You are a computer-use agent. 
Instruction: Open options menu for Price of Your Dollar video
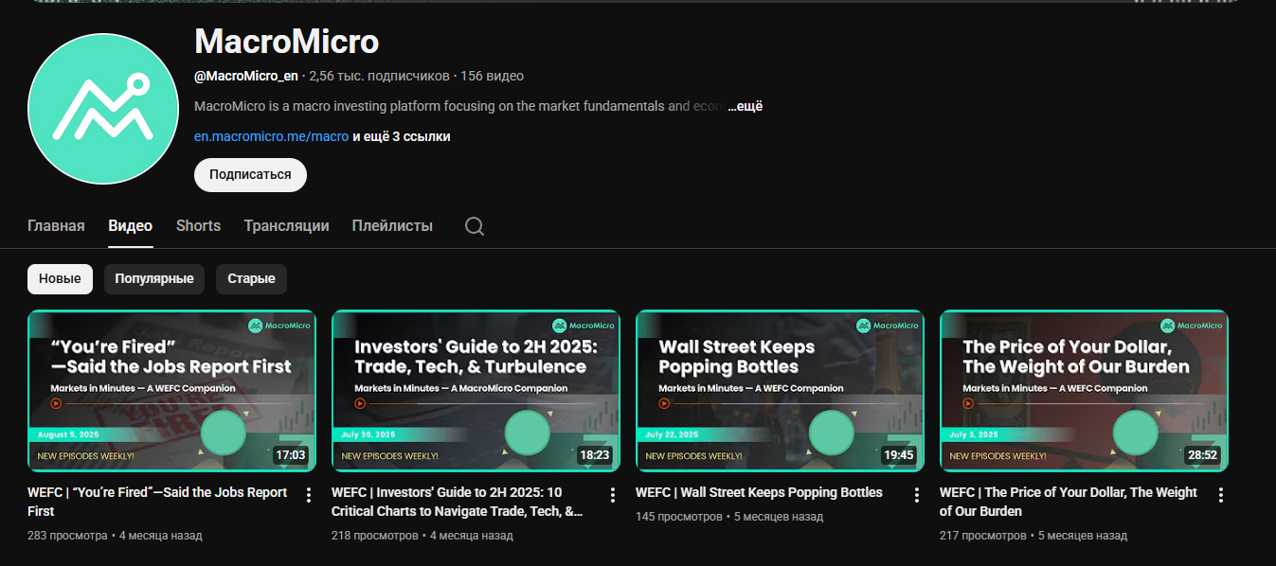1221,495
